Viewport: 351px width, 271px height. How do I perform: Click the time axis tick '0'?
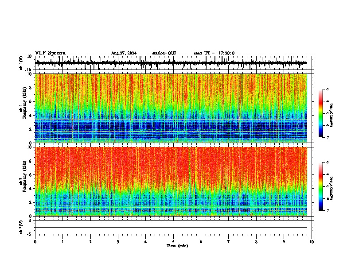tap(35, 242)
